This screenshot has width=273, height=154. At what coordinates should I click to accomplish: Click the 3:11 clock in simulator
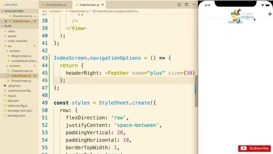(x=207, y=5)
